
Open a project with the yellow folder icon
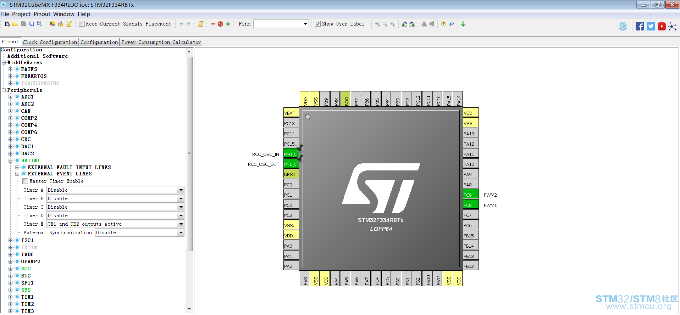(15, 24)
